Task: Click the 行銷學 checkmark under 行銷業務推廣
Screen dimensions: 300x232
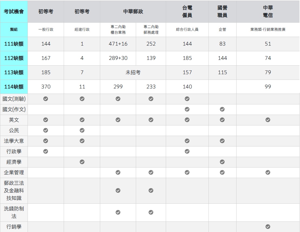Action: [x=268, y=227]
